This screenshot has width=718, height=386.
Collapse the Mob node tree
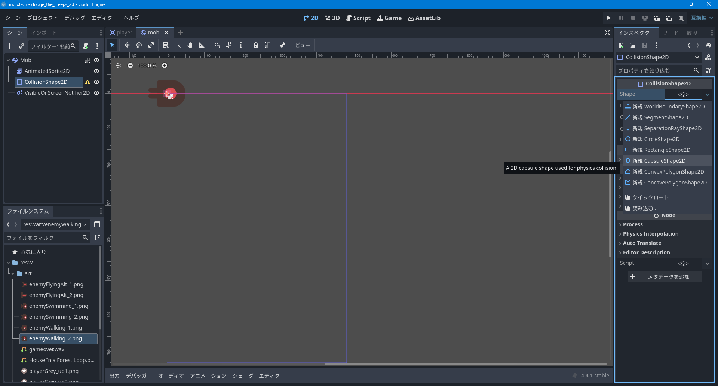(x=8, y=60)
